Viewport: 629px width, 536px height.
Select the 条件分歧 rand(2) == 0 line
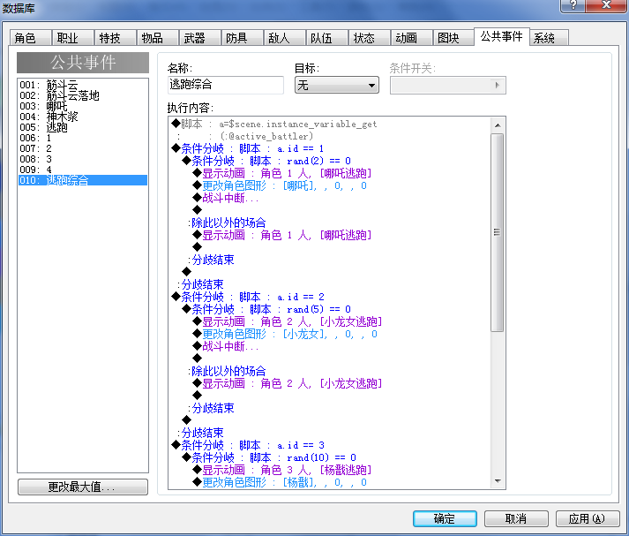[x=266, y=161]
